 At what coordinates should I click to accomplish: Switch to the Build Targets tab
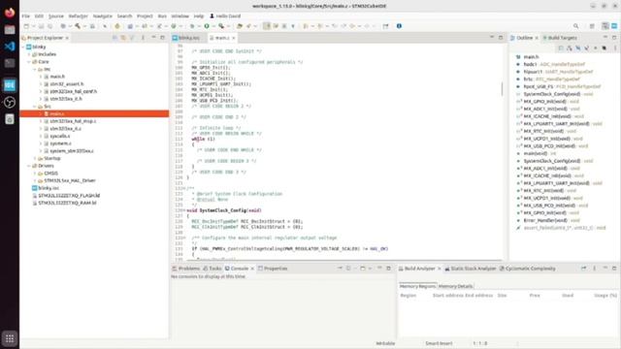pyautogui.click(x=560, y=38)
